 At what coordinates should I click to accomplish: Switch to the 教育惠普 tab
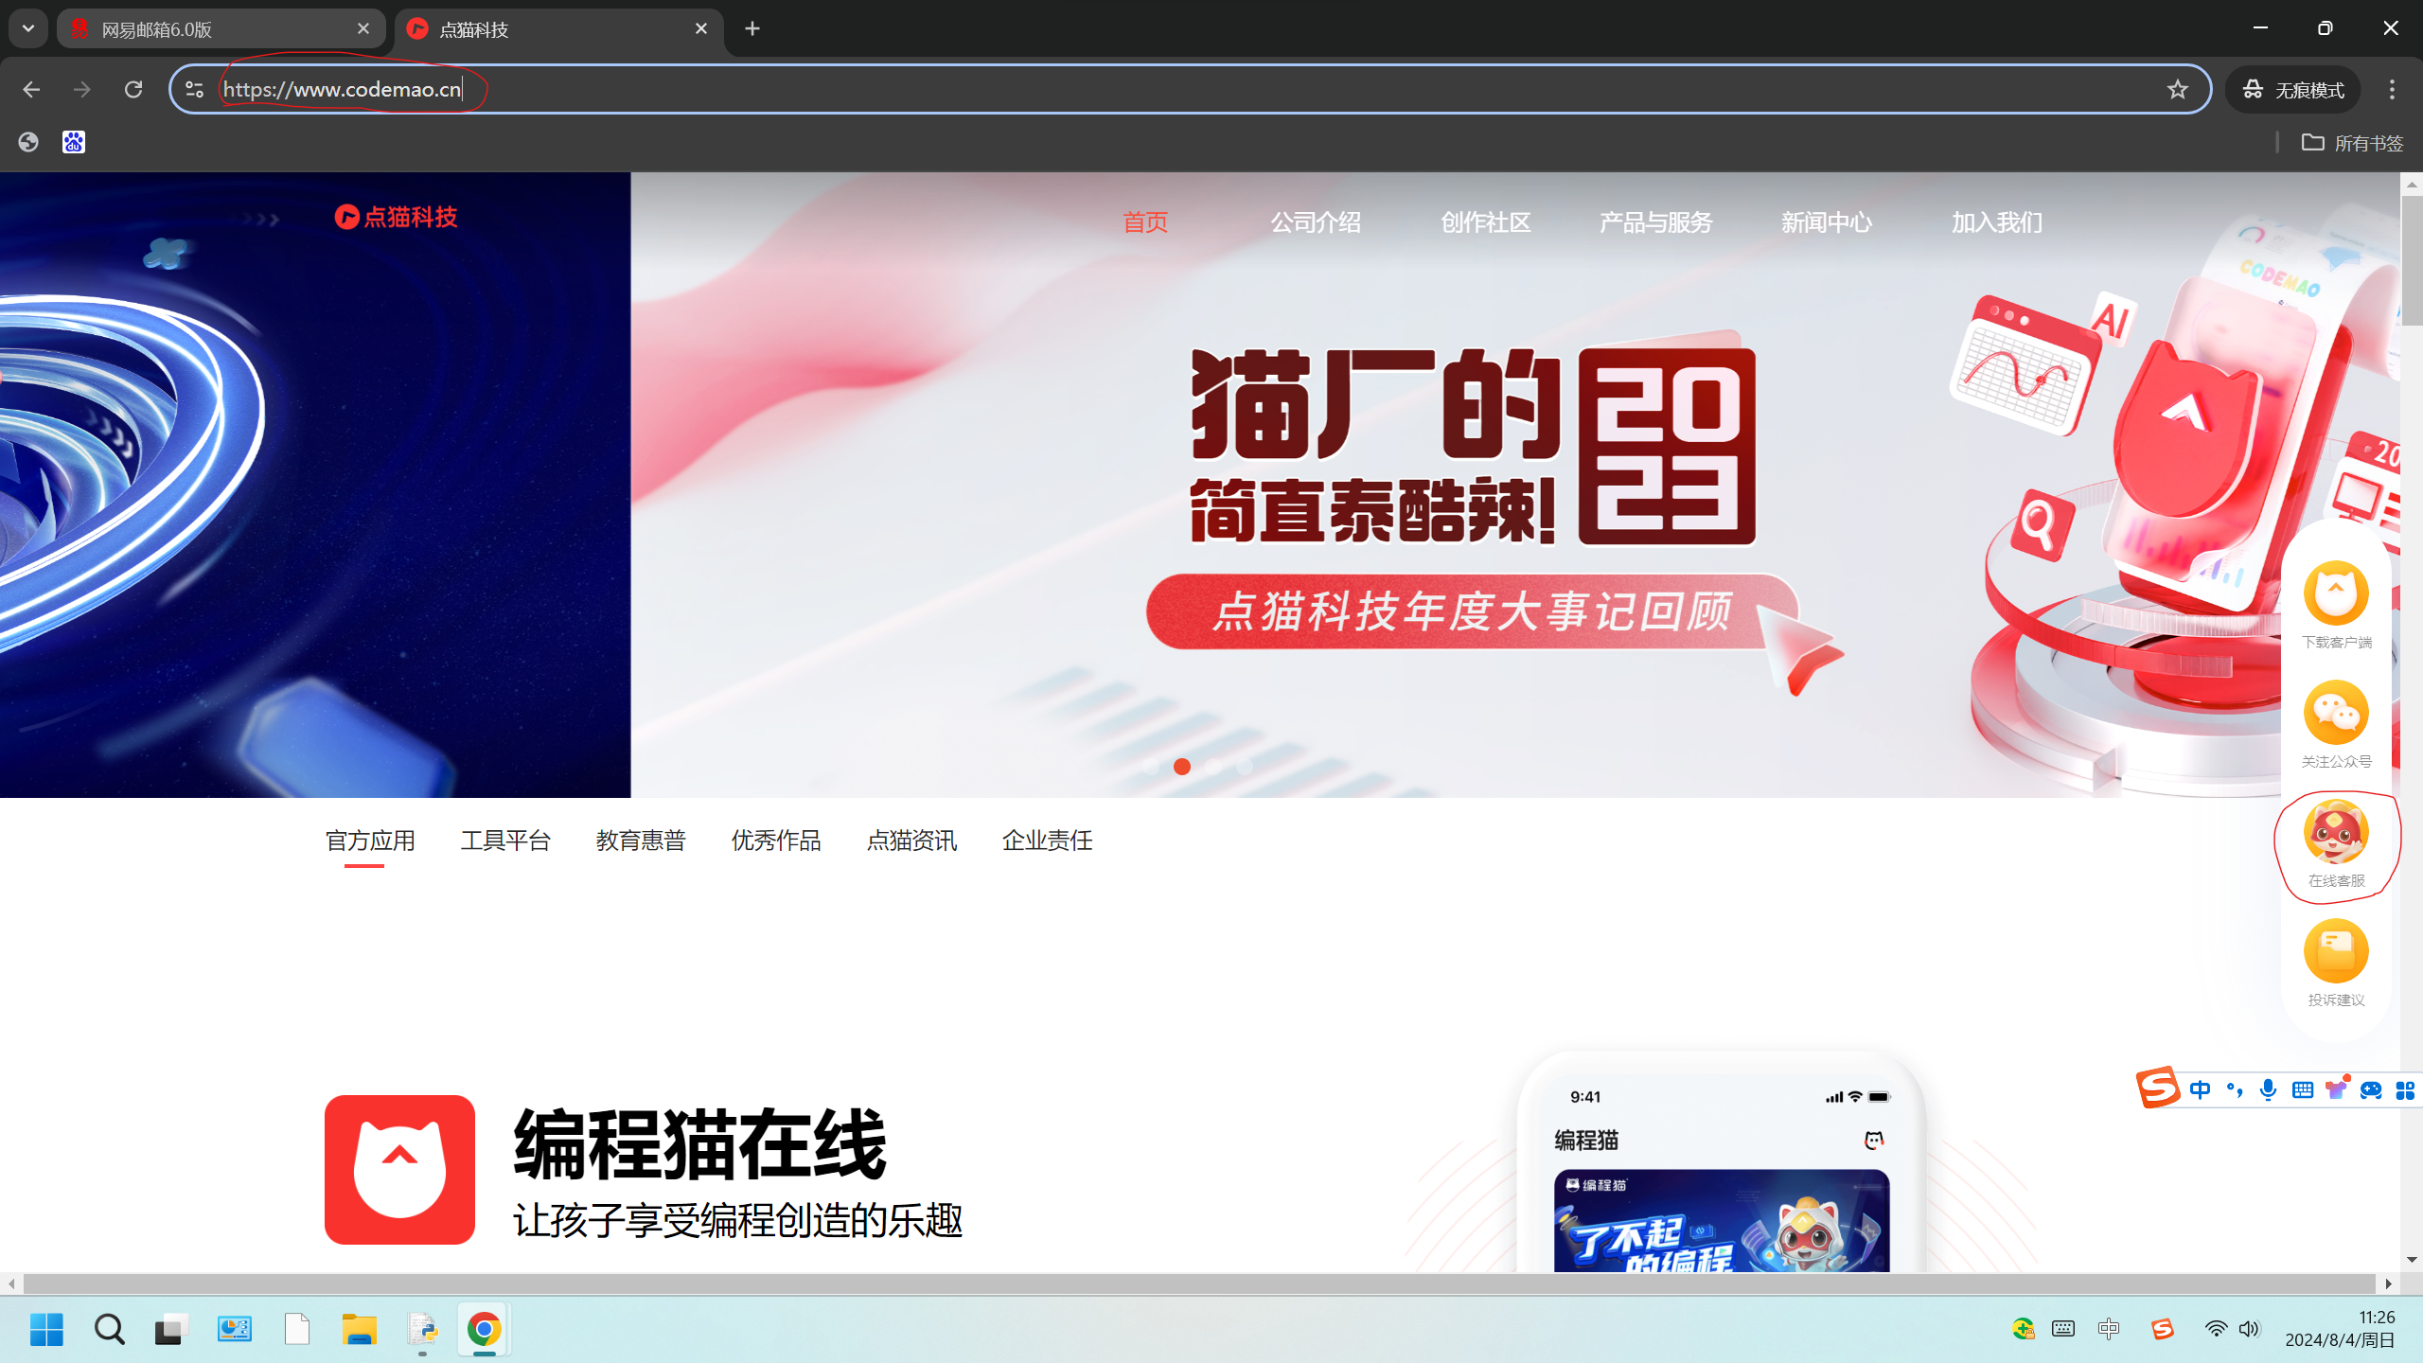pos(641,841)
